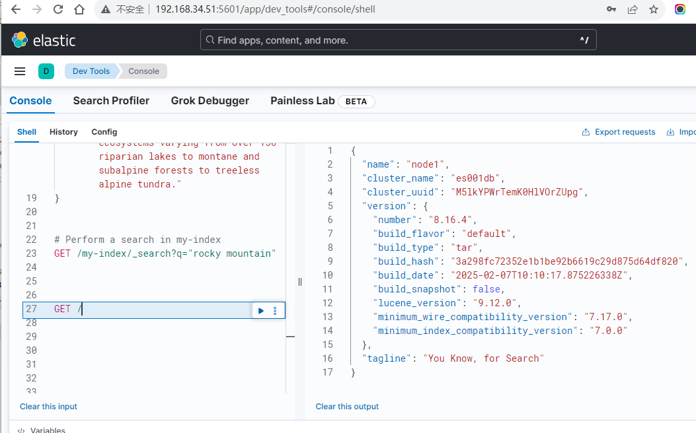Switch to the Search Profiler tab
Viewport: 696px width, 433px height.
tap(111, 101)
